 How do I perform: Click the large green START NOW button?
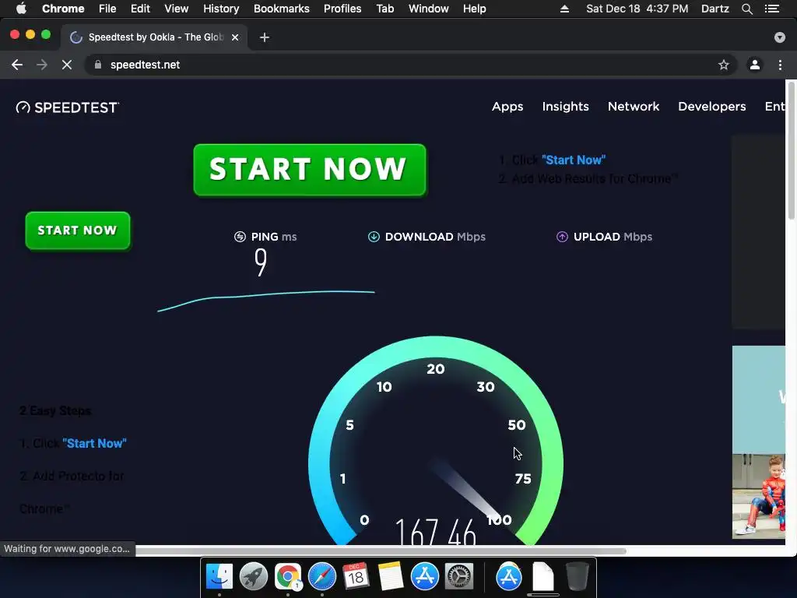point(310,170)
